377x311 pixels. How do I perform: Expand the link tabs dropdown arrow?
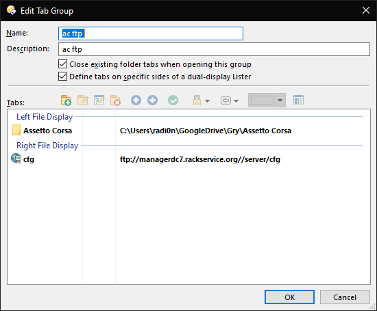236,101
